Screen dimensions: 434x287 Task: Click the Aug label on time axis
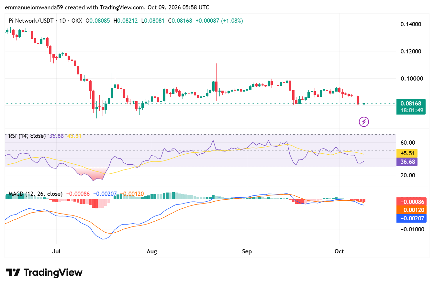pyautogui.click(x=151, y=251)
